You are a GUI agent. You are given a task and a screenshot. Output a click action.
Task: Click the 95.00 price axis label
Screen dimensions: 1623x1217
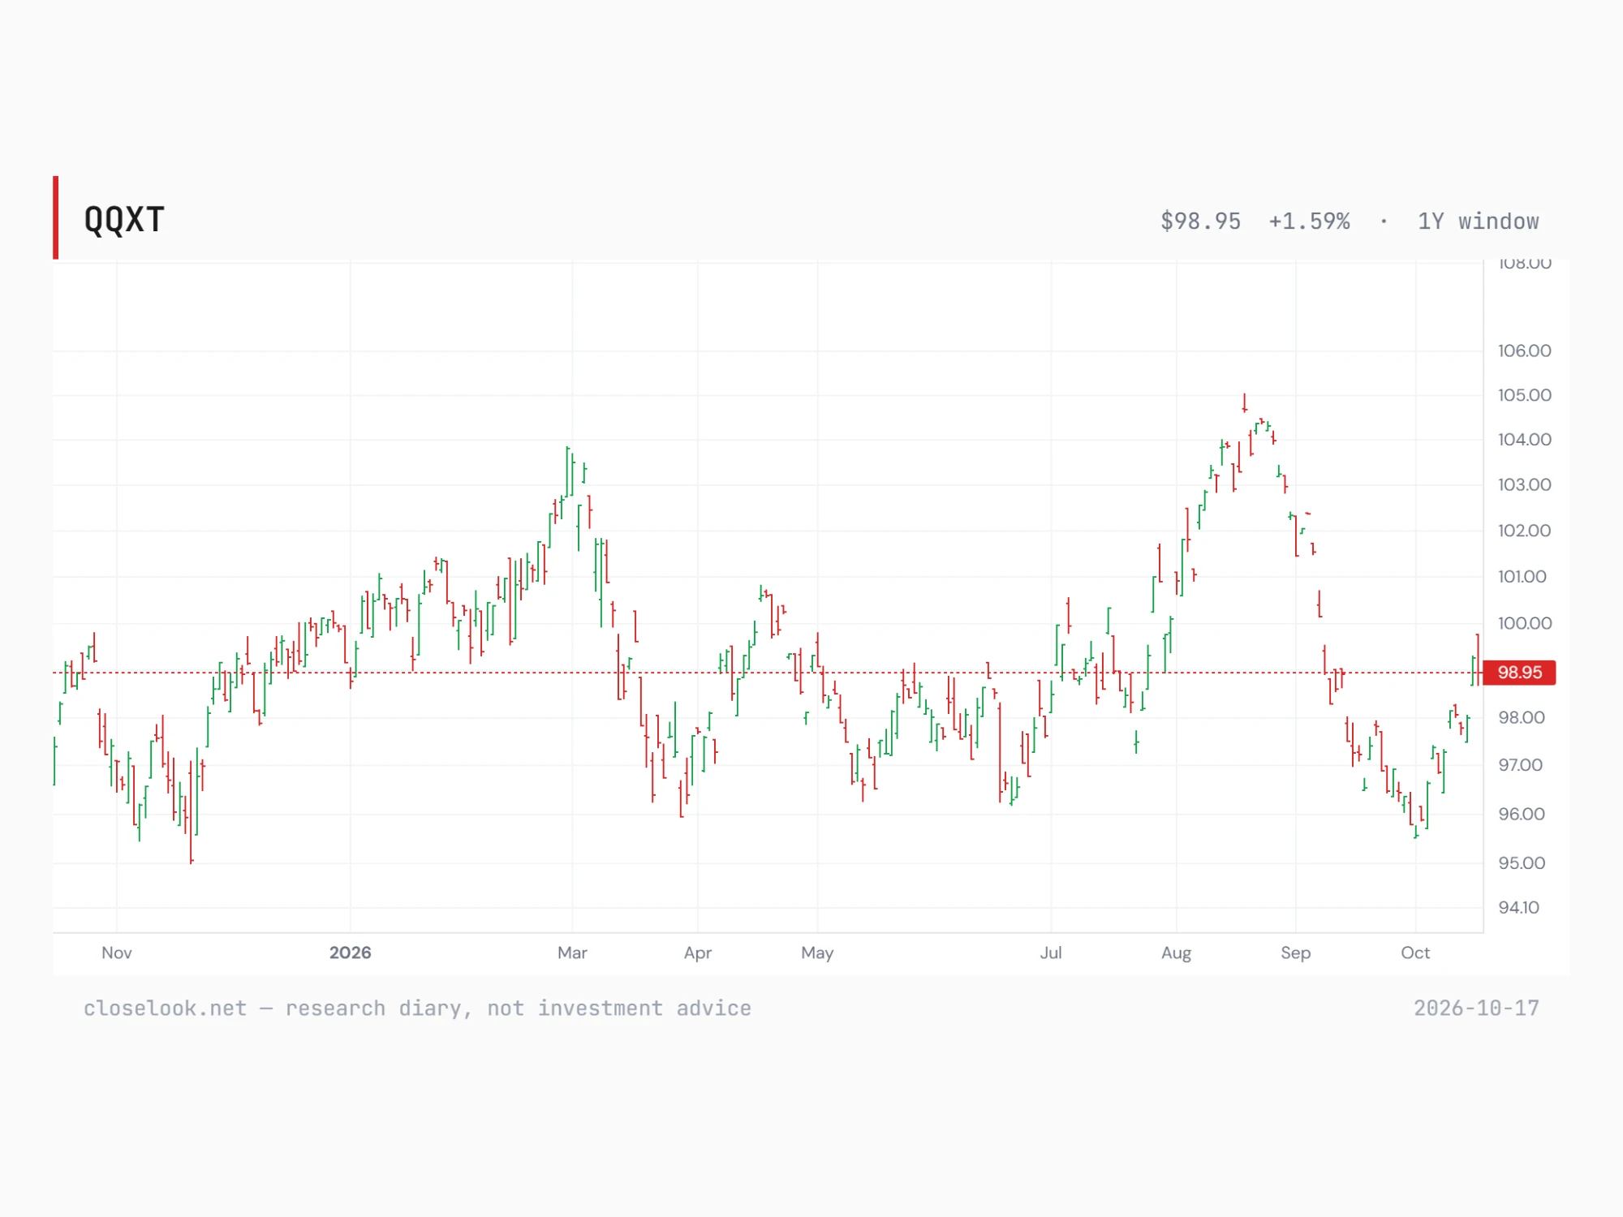(1522, 863)
